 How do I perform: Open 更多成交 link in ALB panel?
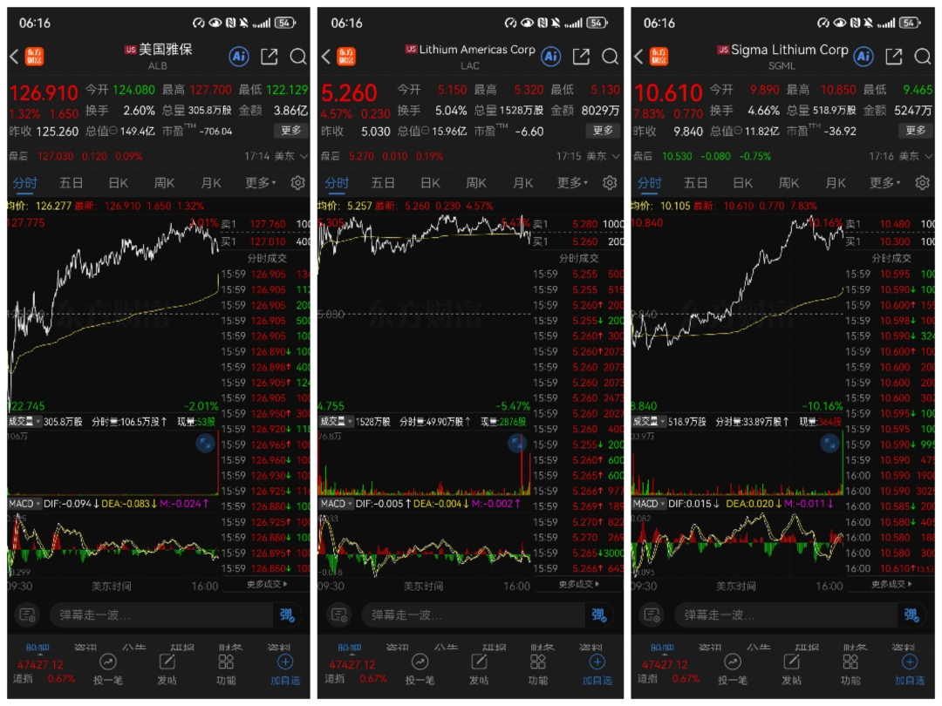coord(267,584)
